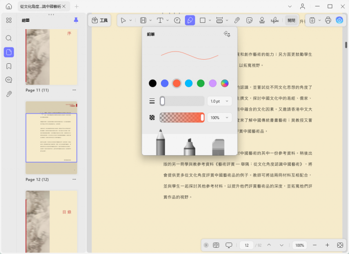Open the 工具 tools menu
The height and width of the screenshot is (254, 349).
(x=100, y=20)
